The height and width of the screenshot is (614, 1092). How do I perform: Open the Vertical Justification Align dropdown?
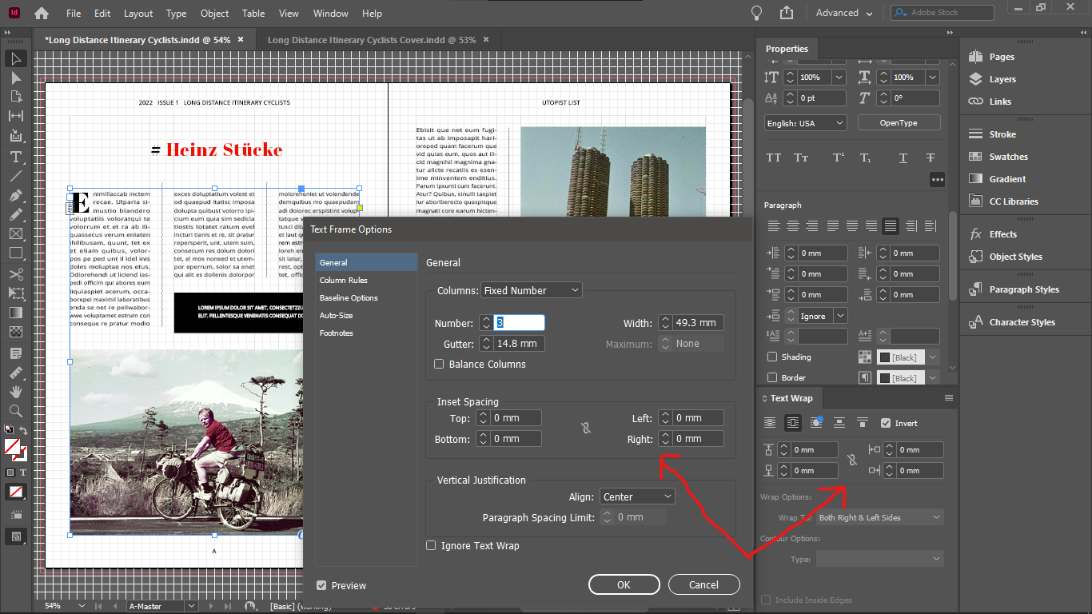point(636,496)
